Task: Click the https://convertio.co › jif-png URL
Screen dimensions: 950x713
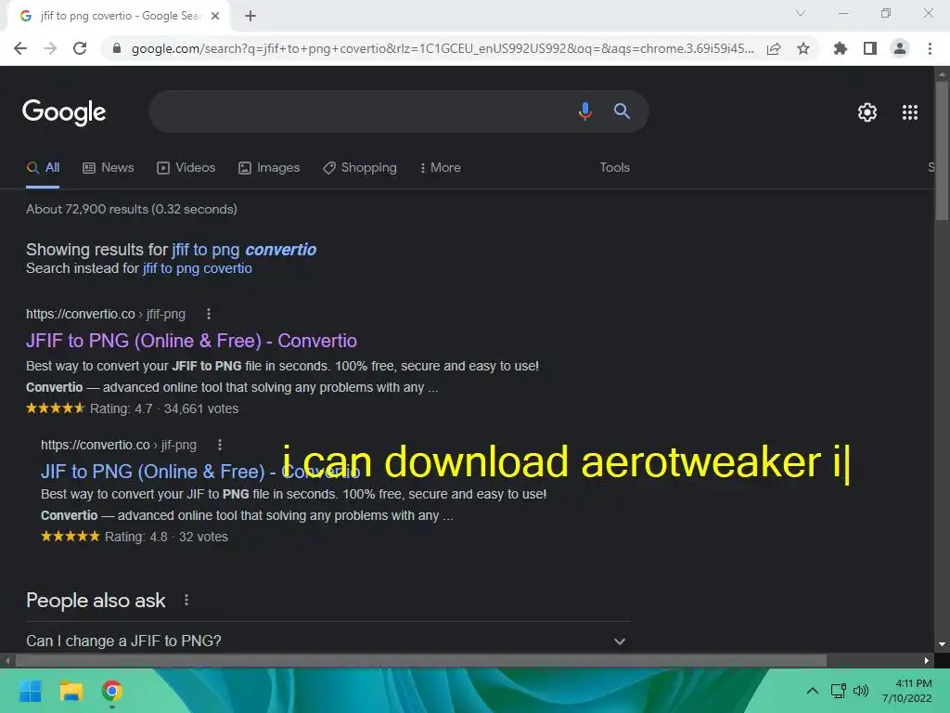Action: pyautogui.click(x=119, y=445)
